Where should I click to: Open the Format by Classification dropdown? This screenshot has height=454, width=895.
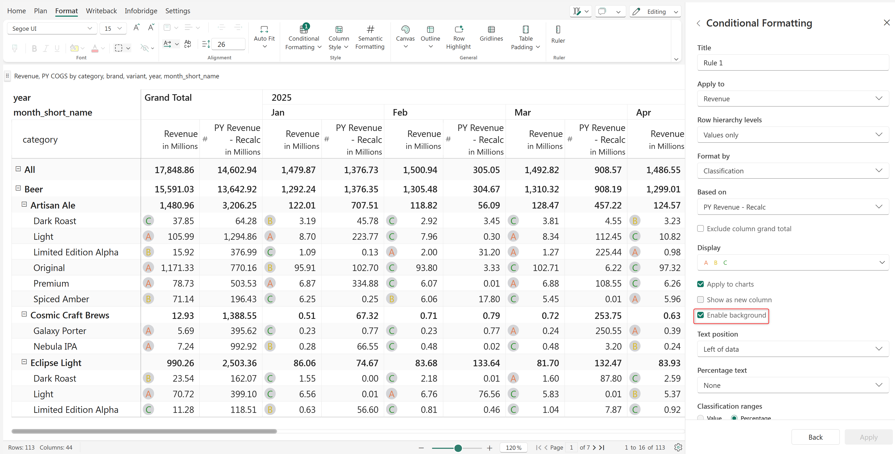[x=793, y=171]
